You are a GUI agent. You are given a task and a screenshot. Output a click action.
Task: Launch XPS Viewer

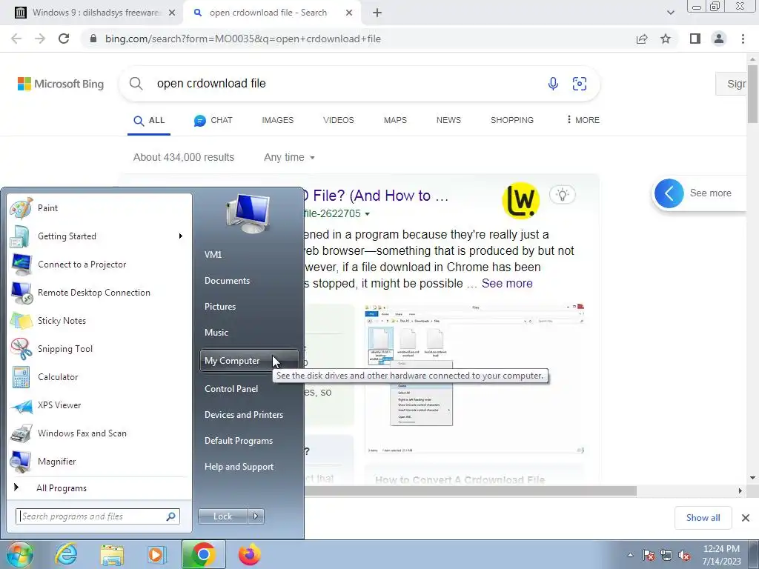(99, 405)
